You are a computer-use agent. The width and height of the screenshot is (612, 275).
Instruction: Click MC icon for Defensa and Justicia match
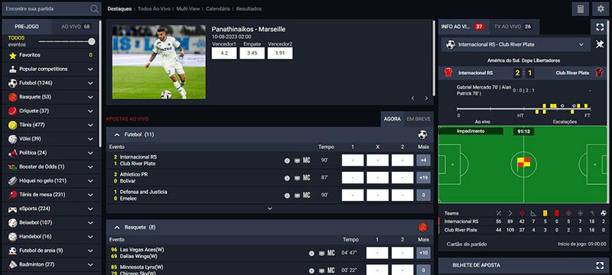pos(307,195)
